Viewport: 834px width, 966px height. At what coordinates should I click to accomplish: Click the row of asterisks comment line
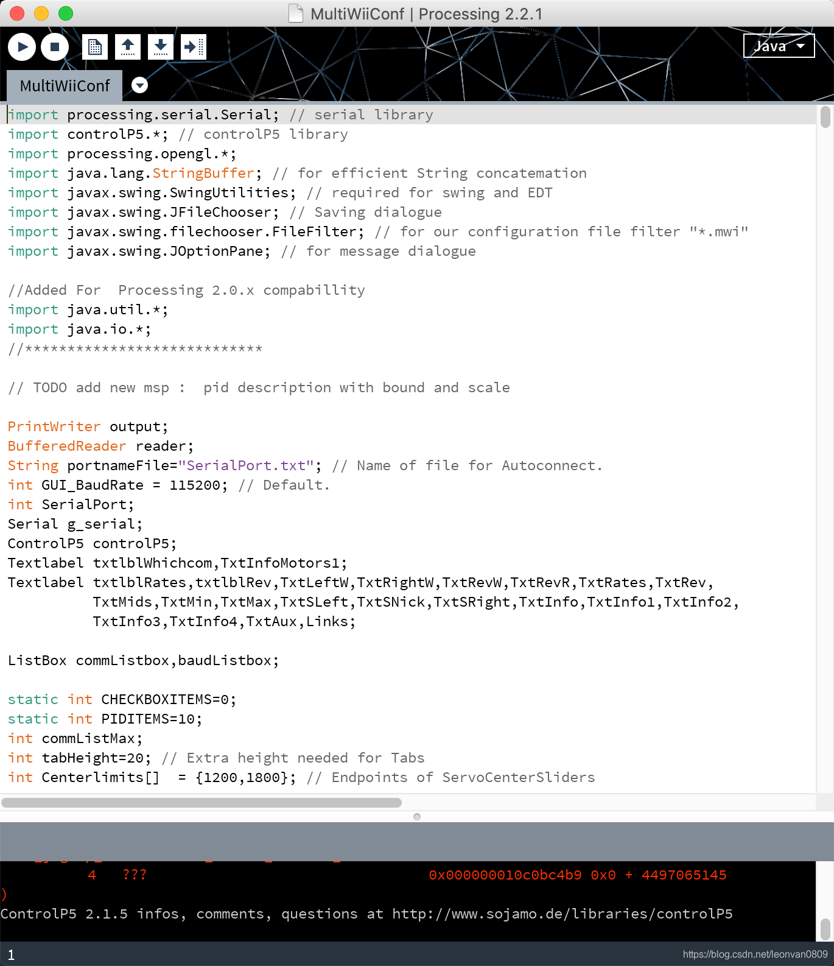[135, 349]
